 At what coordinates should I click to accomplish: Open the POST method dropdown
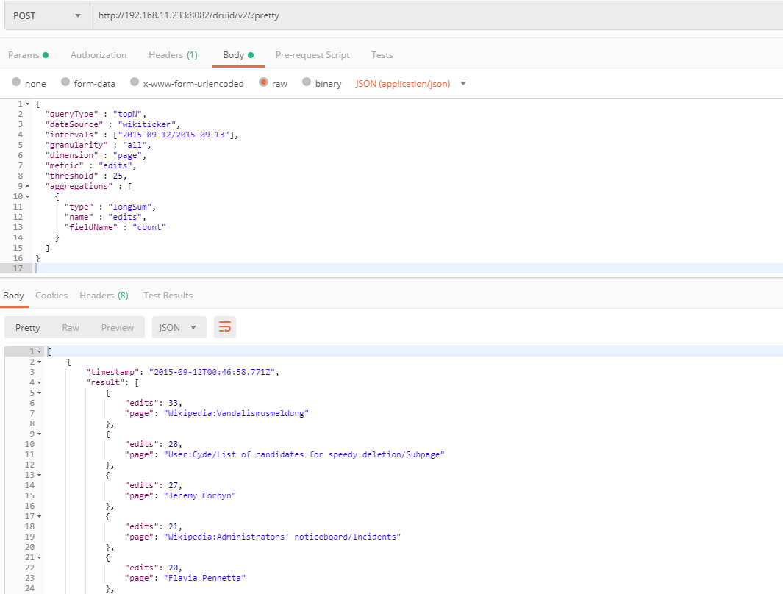(x=47, y=15)
